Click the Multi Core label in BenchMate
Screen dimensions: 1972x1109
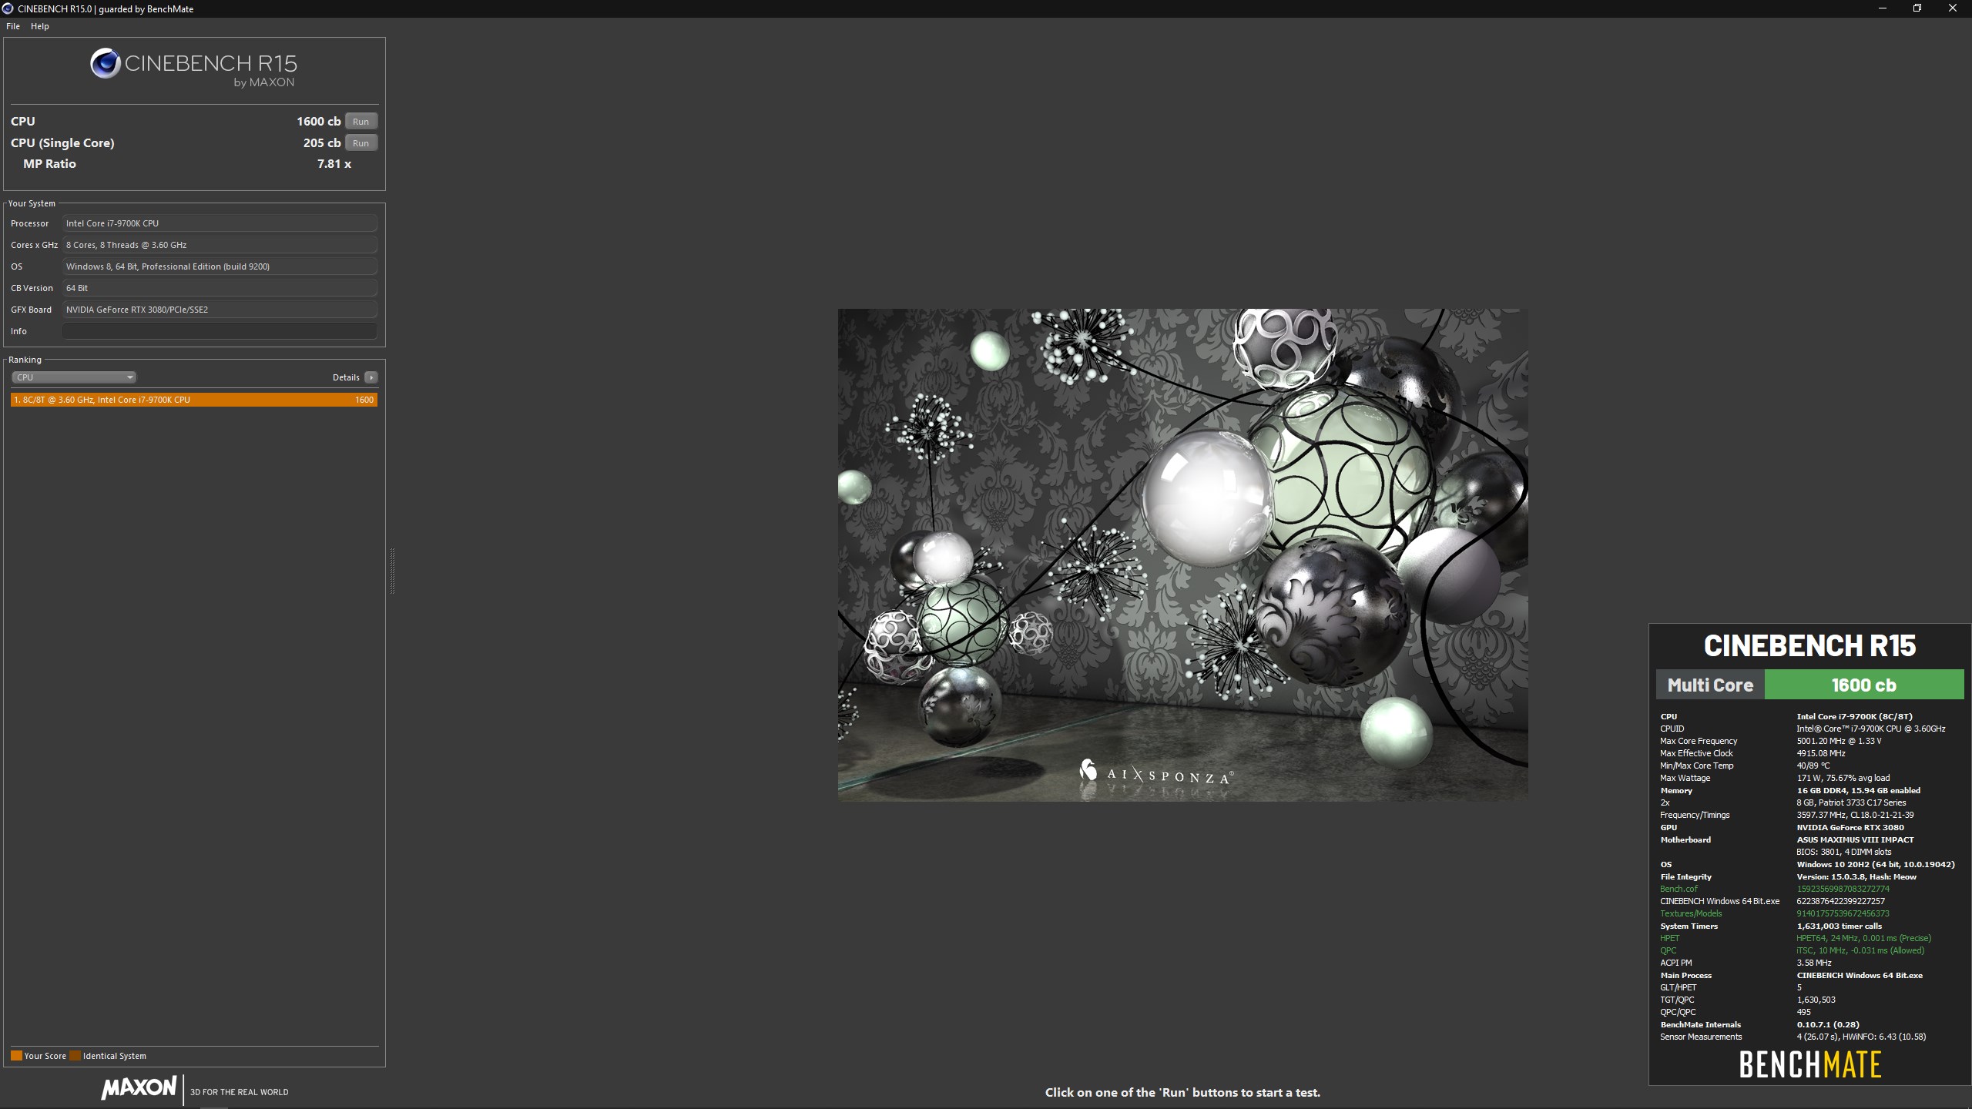click(1711, 685)
